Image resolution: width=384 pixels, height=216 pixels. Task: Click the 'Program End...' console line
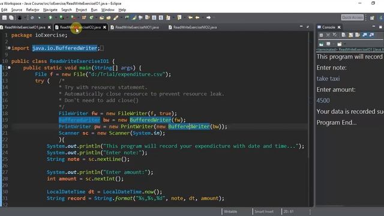(337, 122)
